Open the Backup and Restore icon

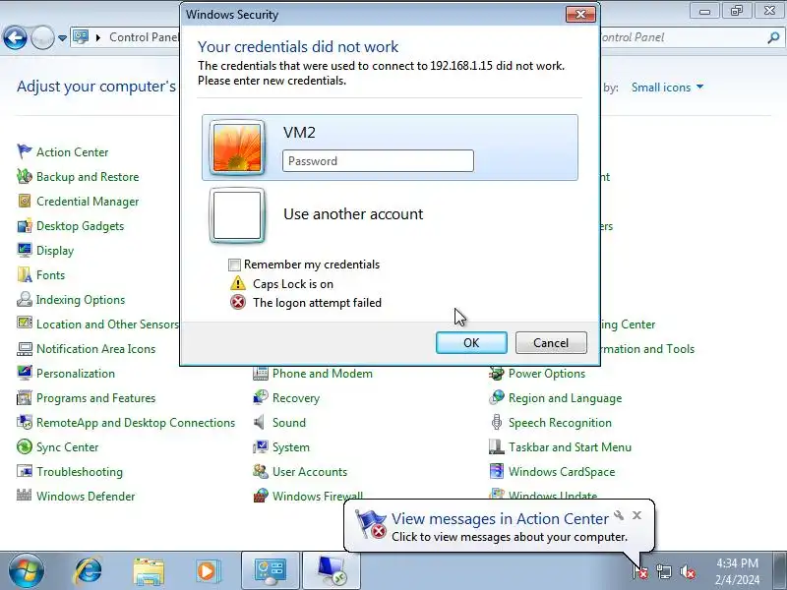[24, 176]
